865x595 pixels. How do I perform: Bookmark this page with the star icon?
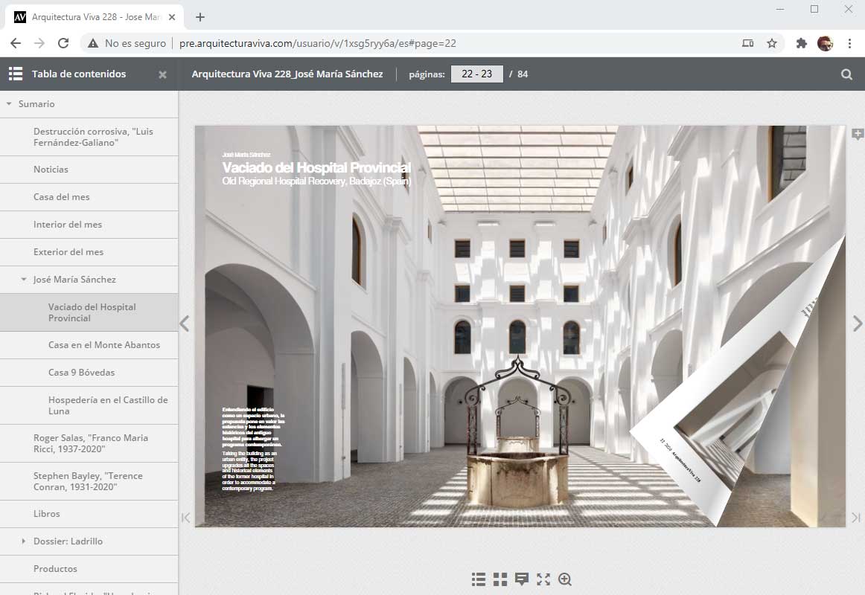click(772, 43)
